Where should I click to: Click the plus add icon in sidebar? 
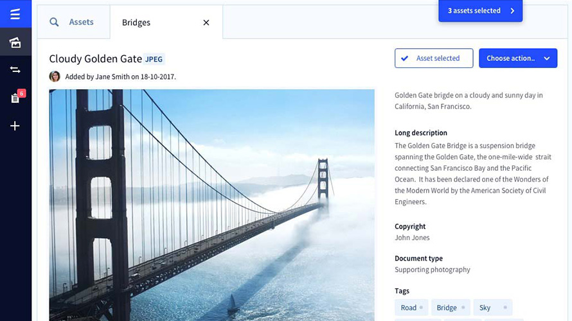tap(15, 126)
